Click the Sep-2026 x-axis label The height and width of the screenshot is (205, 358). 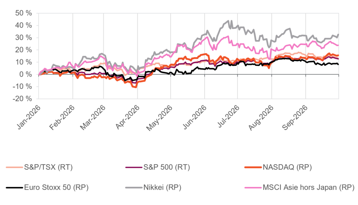coord(295,117)
